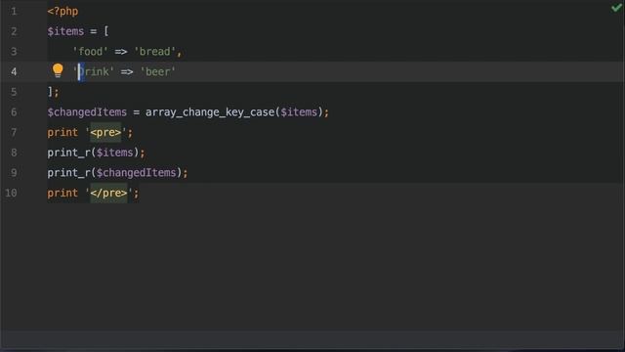625x352 pixels.
Task: Click the 'beer' string value
Action: [158, 71]
